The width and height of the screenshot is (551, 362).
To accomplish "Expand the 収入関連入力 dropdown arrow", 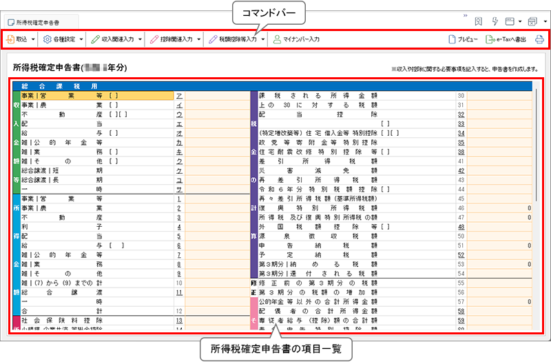I will pyautogui.click(x=141, y=40).
